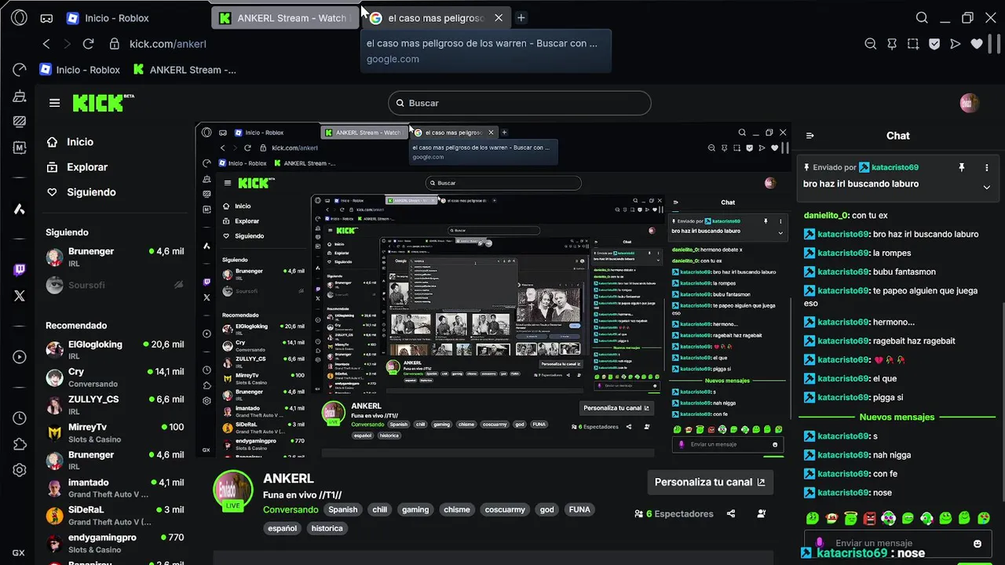Click the Spanish tag

pyautogui.click(x=342, y=509)
